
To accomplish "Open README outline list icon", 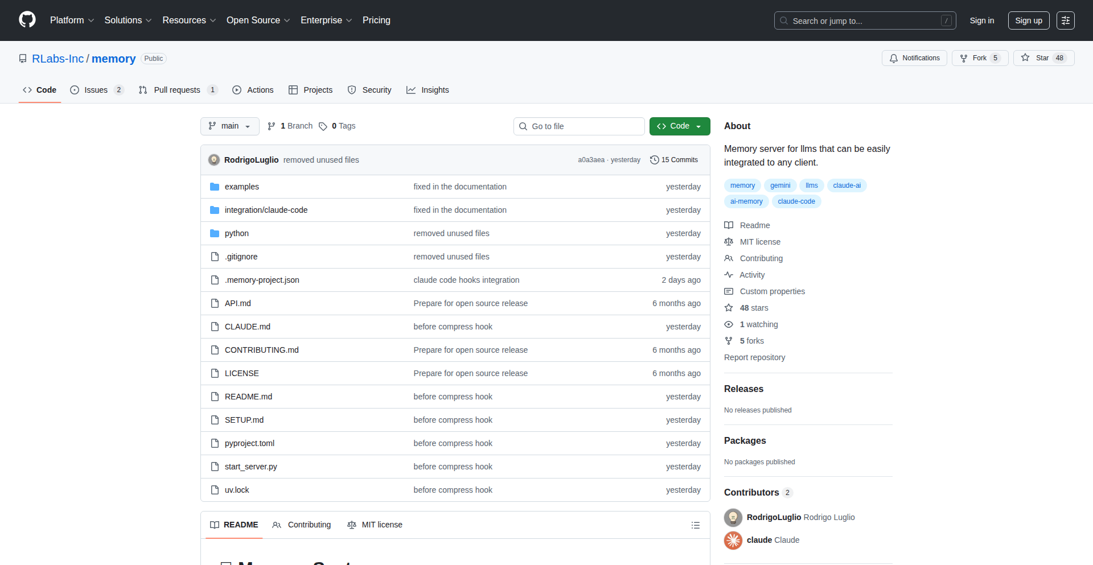I will point(695,525).
